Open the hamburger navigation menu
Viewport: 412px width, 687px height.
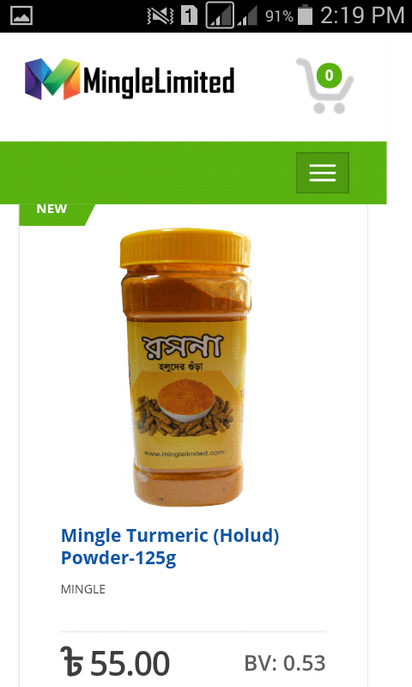(323, 173)
